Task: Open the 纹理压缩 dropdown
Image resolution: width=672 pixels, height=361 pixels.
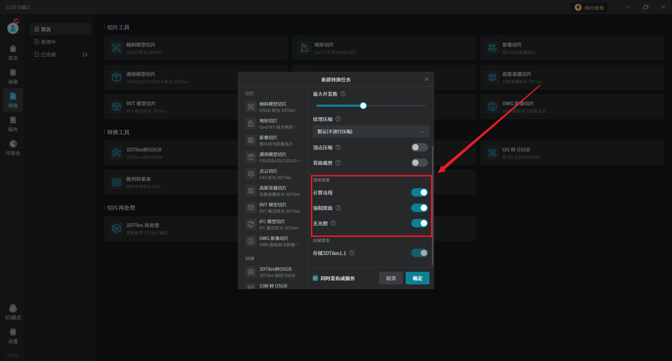Action: click(x=371, y=132)
